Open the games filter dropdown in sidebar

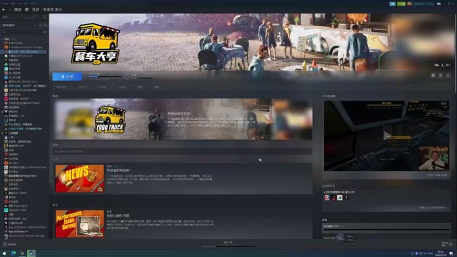point(19,25)
